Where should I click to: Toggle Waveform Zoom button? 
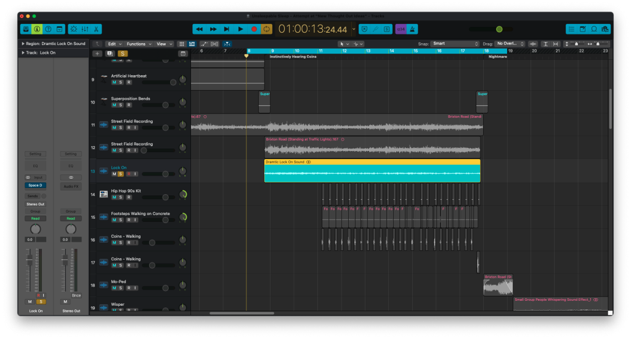click(533, 44)
